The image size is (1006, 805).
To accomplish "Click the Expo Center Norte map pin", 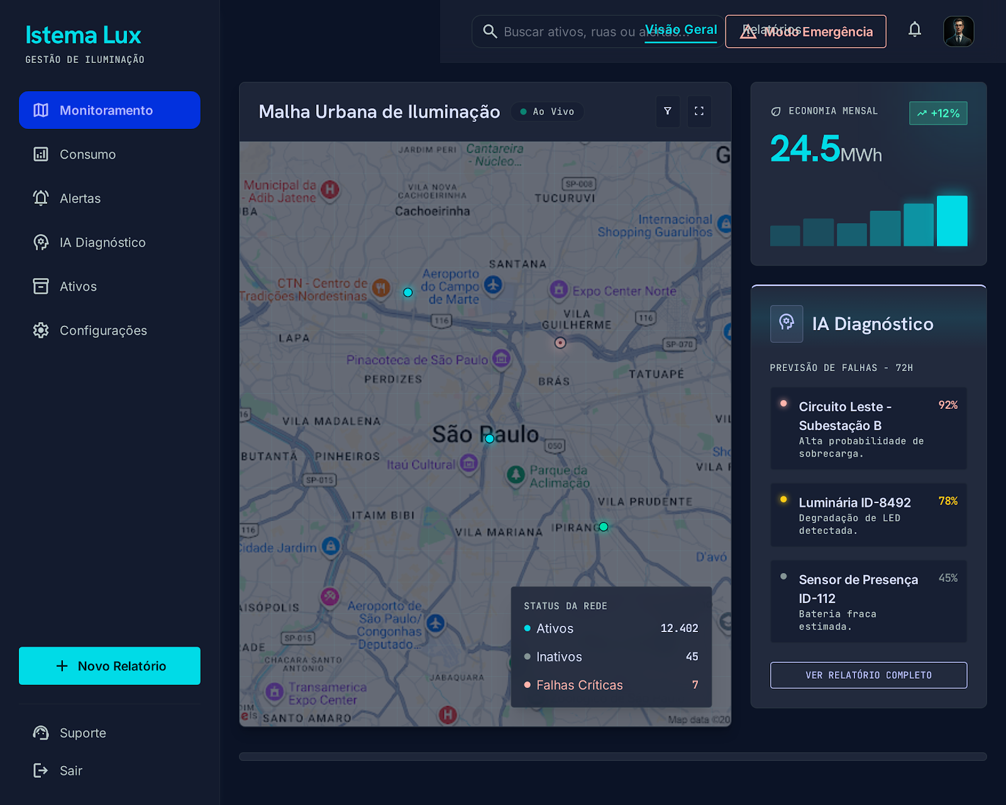I will point(559,289).
